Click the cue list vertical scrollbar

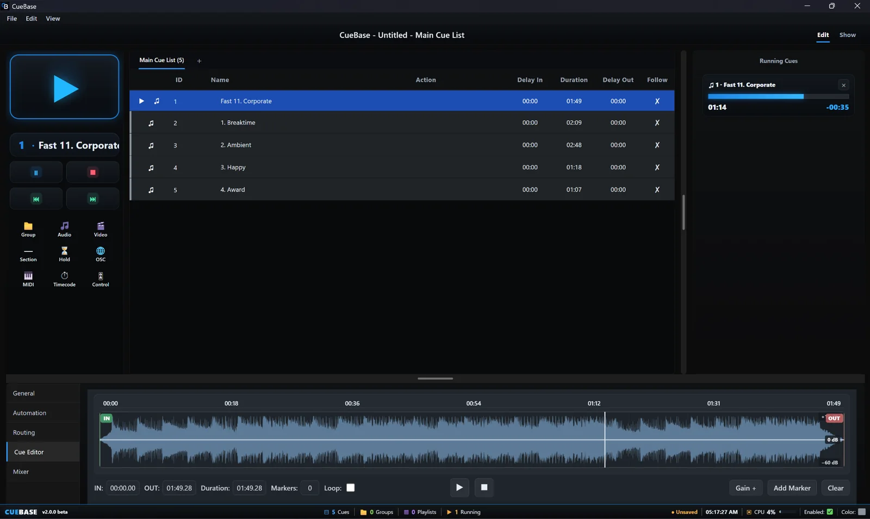click(683, 212)
